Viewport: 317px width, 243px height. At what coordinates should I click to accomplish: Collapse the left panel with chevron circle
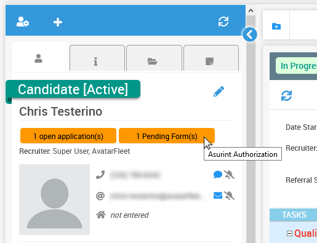(x=250, y=34)
